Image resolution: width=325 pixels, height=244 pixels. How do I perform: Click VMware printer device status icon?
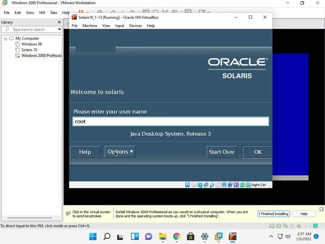tap(292, 226)
